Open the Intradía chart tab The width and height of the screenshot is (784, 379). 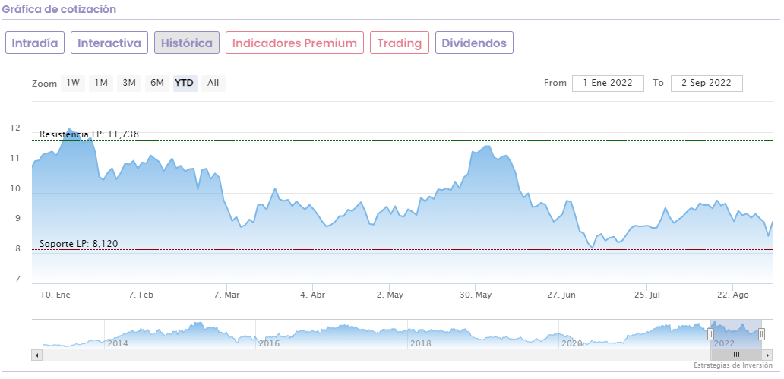[35, 43]
